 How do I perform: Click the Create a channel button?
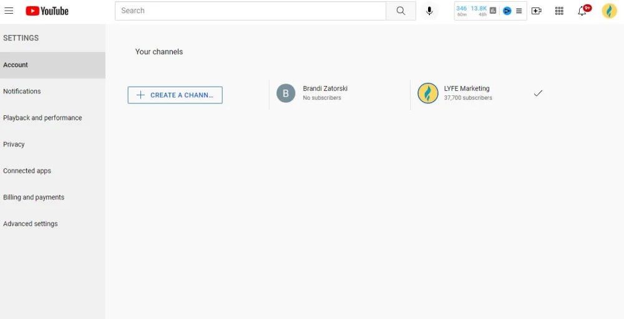pos(175,95)
